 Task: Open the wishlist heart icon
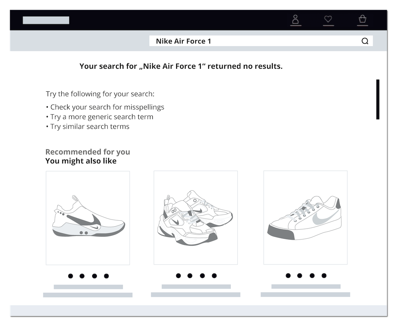(328, 20)
